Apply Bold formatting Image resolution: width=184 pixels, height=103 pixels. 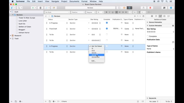[x=106, y=12]
